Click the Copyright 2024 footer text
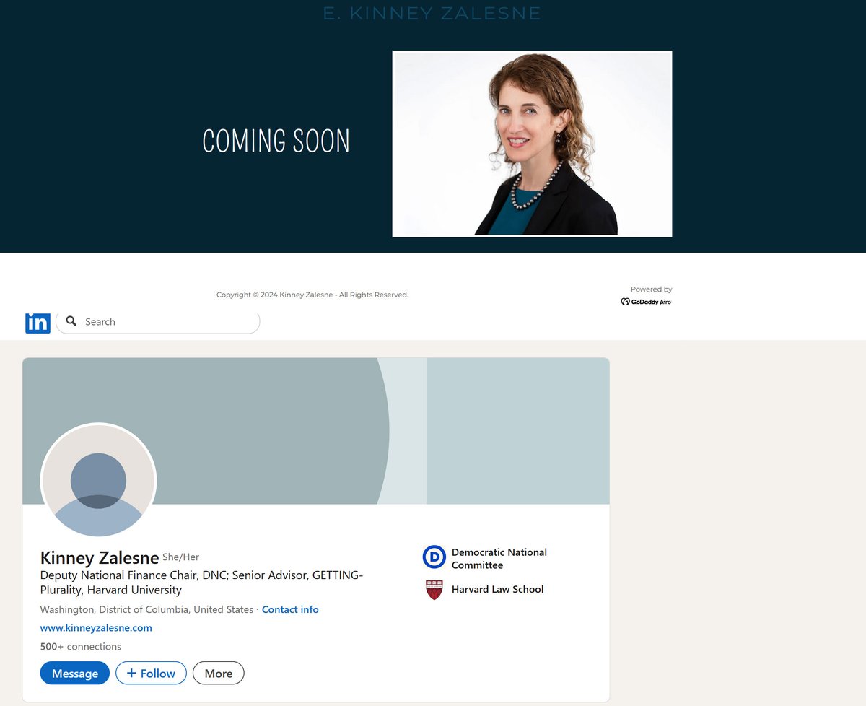The height and width of the screenshot is (706, 866). coord(312,295)
